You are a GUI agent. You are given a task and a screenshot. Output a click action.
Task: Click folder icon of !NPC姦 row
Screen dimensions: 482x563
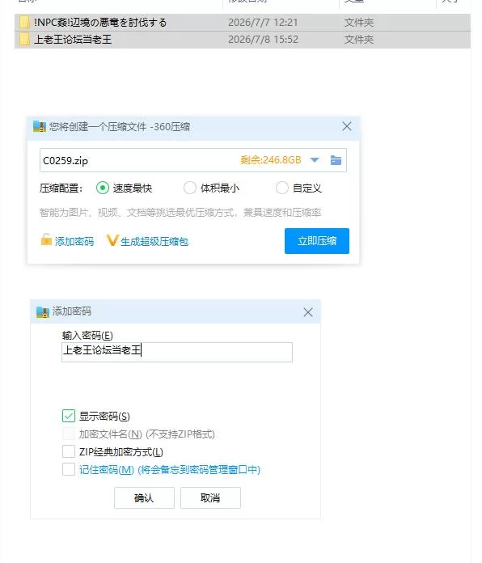pos(24,23)
